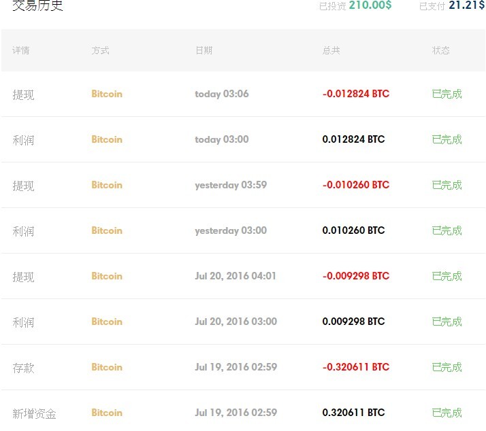486x431 pixels.
Task: Select the 日期 column header
Action: (x=204, y=50)
